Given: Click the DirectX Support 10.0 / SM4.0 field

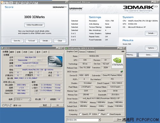Looking at the screenshot, I should 117,83.
